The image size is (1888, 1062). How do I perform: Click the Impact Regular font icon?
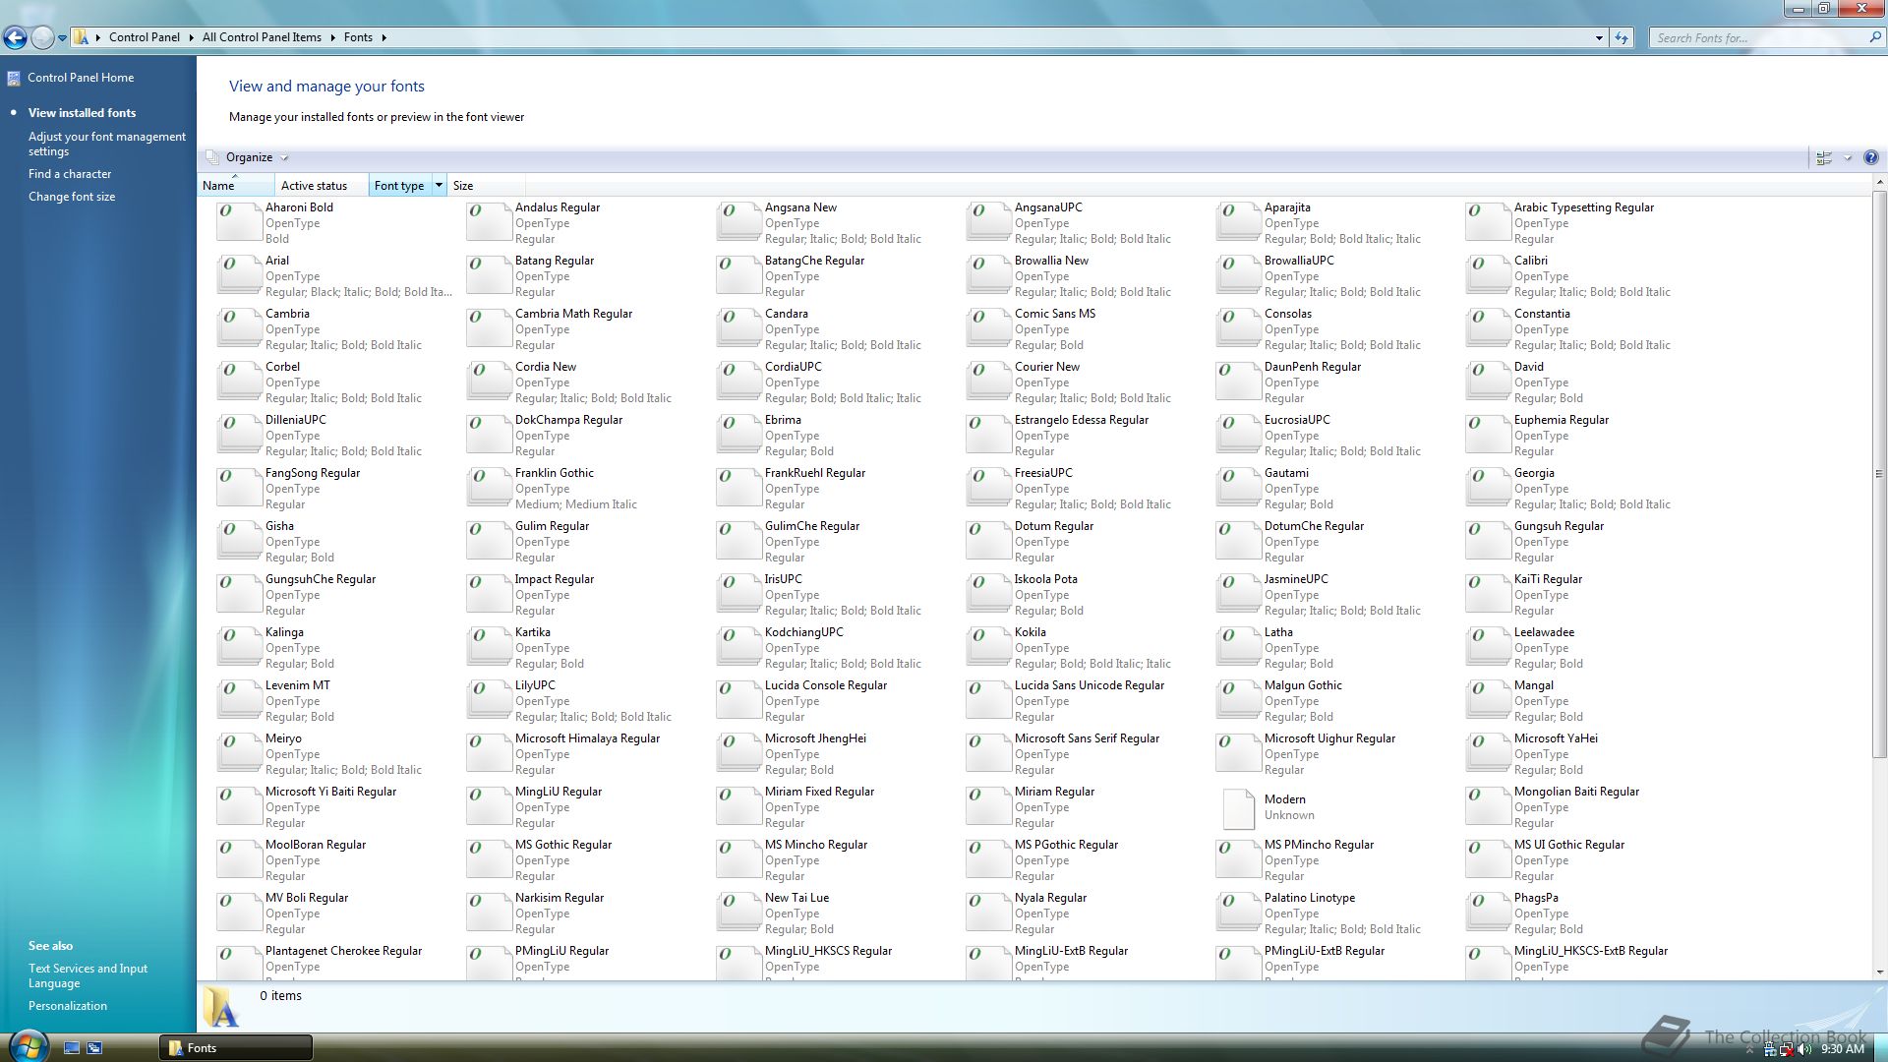(489, 594)
